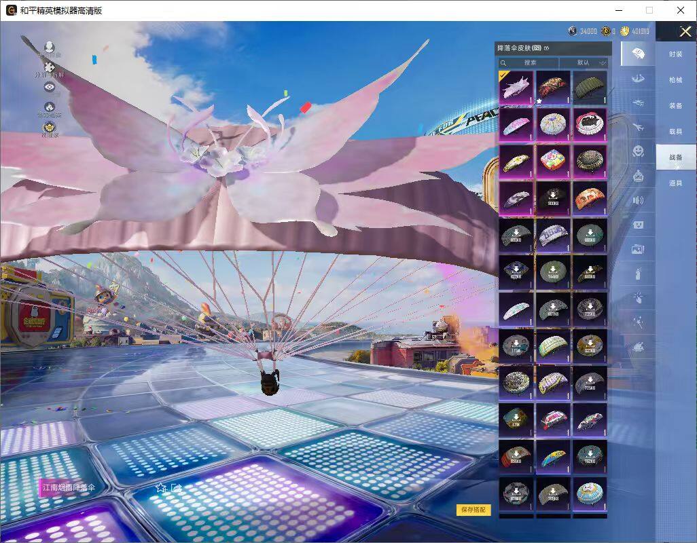Download the 762KB parachute skin
This screenshot has width=697, height=543.
[590, 456]
